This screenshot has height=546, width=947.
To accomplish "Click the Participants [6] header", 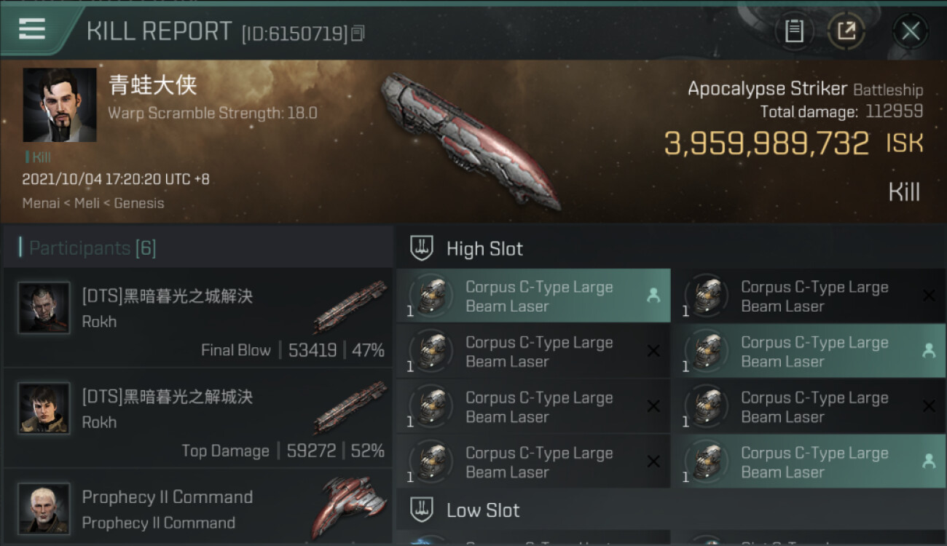I will coord(93,248).
